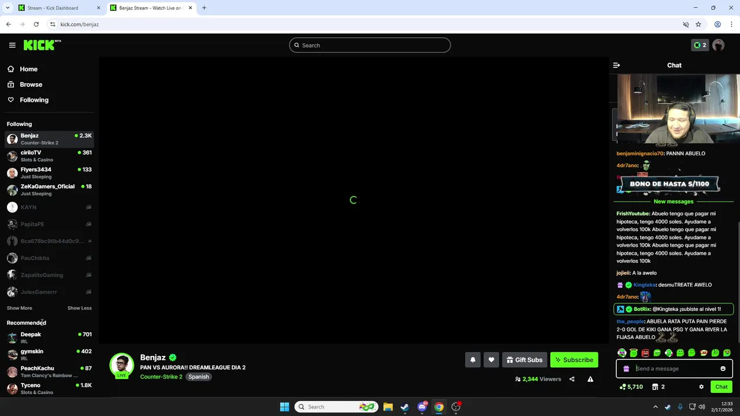Screen dimensions: 740x416
Task: Open ZeKaGamers_Oficial channel
Action: 49,190
